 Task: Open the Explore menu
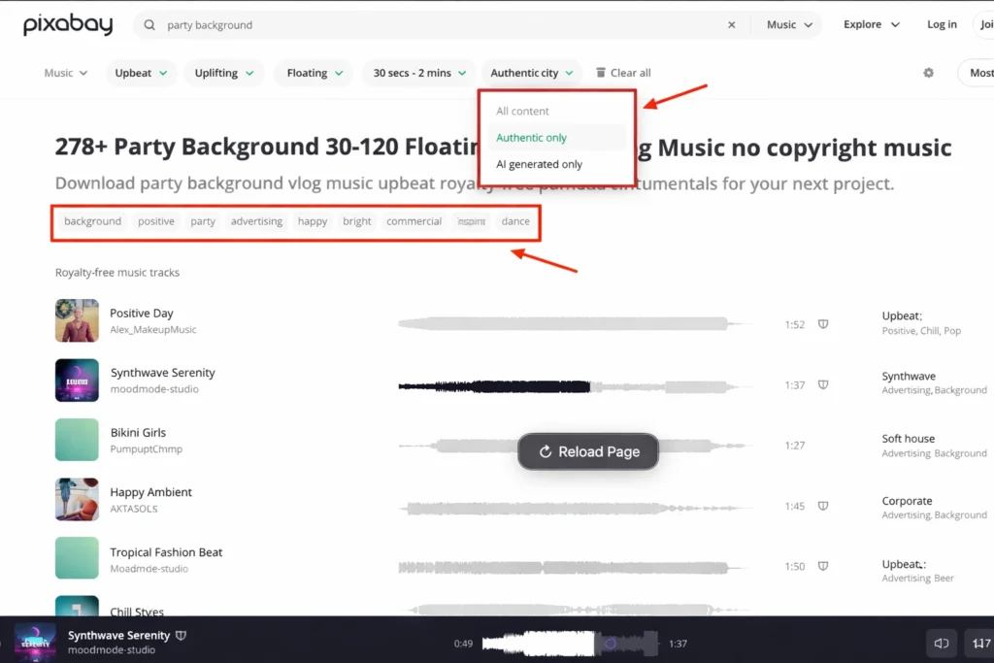[x=869, y=24]
